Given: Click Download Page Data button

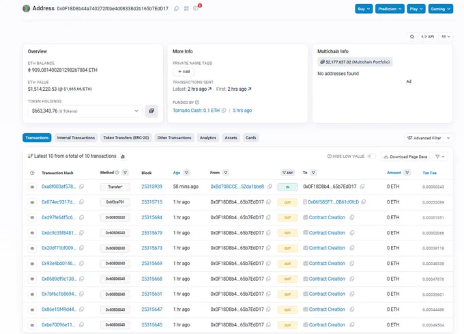Looking at the screenshot, I should 405,156.
